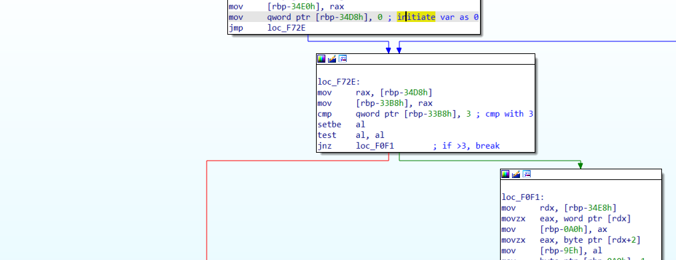676x260 pixels.
Task: Click color icon of loc_F0F1 node
Action: pyautogui.click(x=505, y=174)
